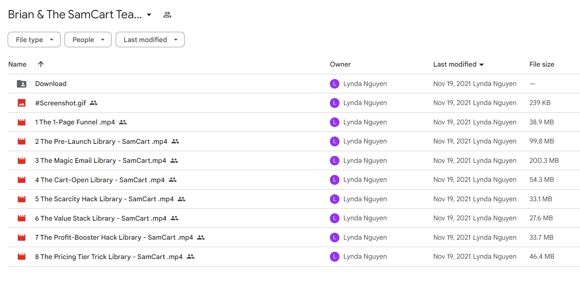The width and height of the screenshot is (580, 288).
Task: Click shared icon beside Pre-Launch Library file
Action: 175,141
